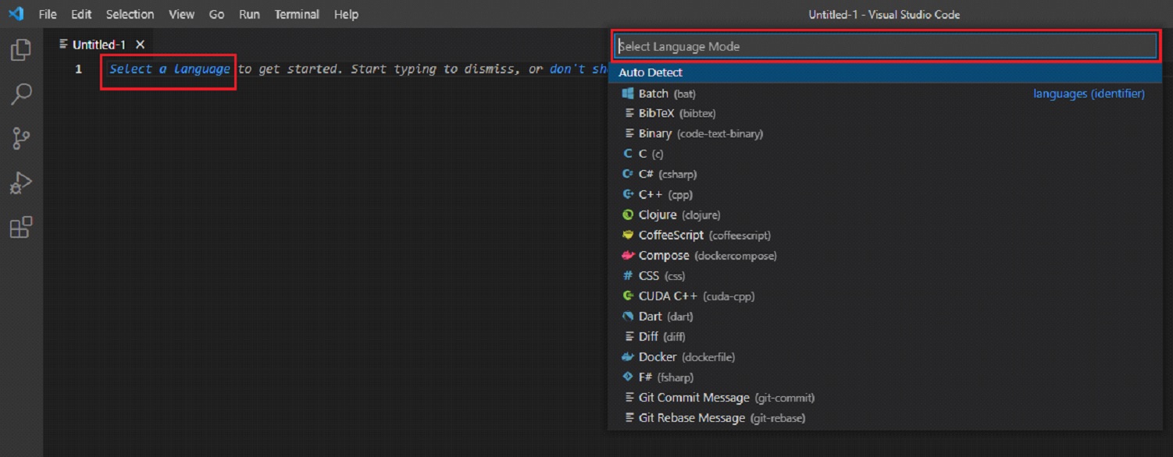Open the Run and Debug view

[20, 183]
